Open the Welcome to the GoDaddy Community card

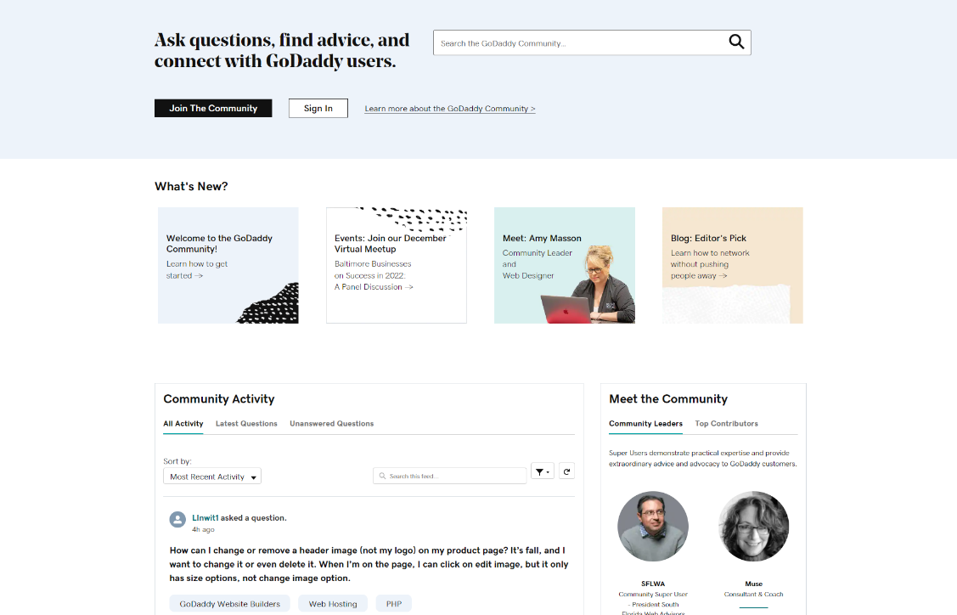point(228,265)
